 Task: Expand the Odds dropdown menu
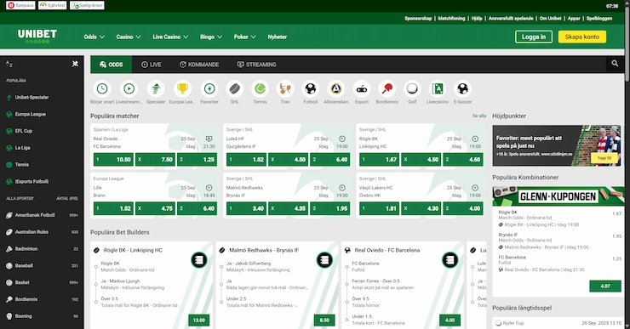(94, 37)
